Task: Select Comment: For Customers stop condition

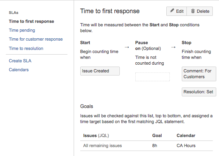Action: pos(199,74)
